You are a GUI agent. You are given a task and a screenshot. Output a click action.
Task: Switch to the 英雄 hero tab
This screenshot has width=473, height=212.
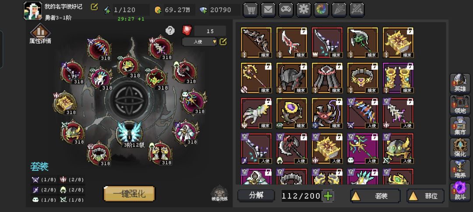pos(460,83)
